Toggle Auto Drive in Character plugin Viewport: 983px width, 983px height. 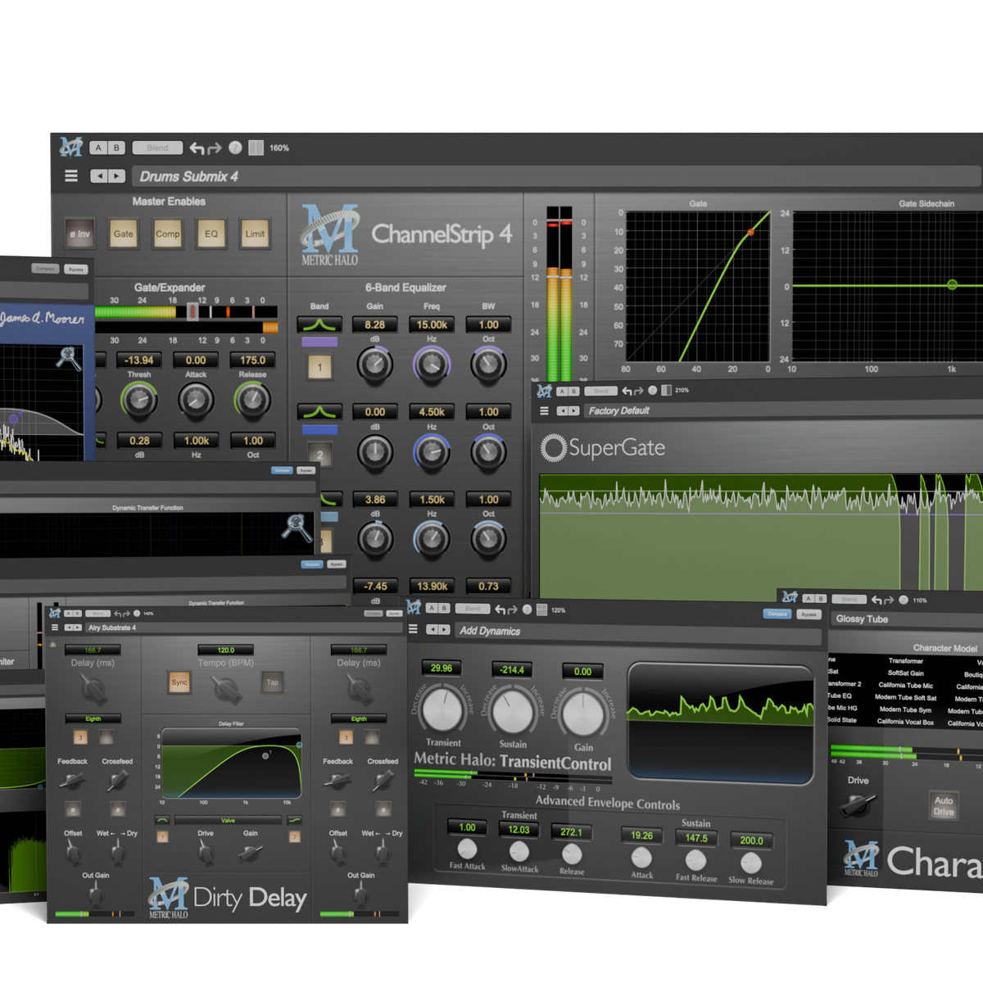944,806
